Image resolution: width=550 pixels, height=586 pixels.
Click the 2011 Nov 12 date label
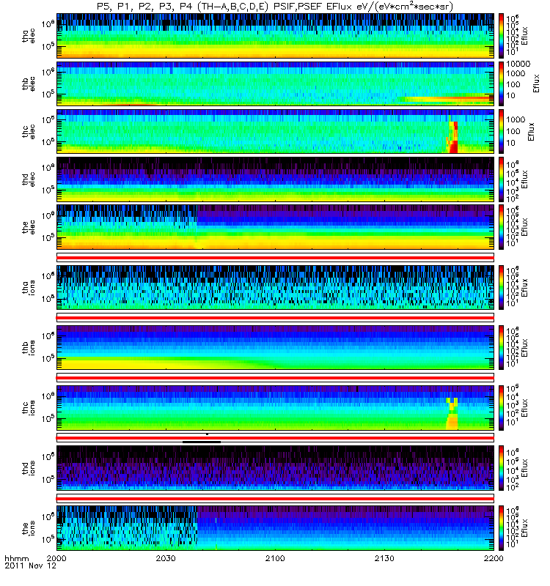[30, 565]
